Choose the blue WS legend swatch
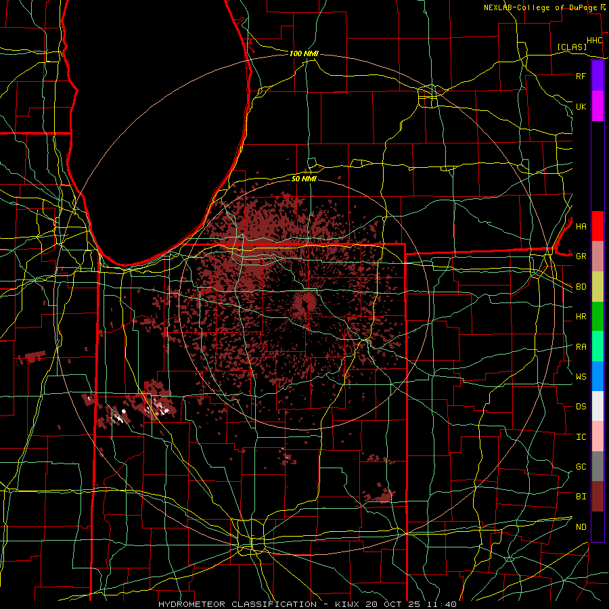 click(x=597, y=376)
